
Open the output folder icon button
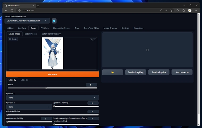pyautogui.click(x=112, y=72)
